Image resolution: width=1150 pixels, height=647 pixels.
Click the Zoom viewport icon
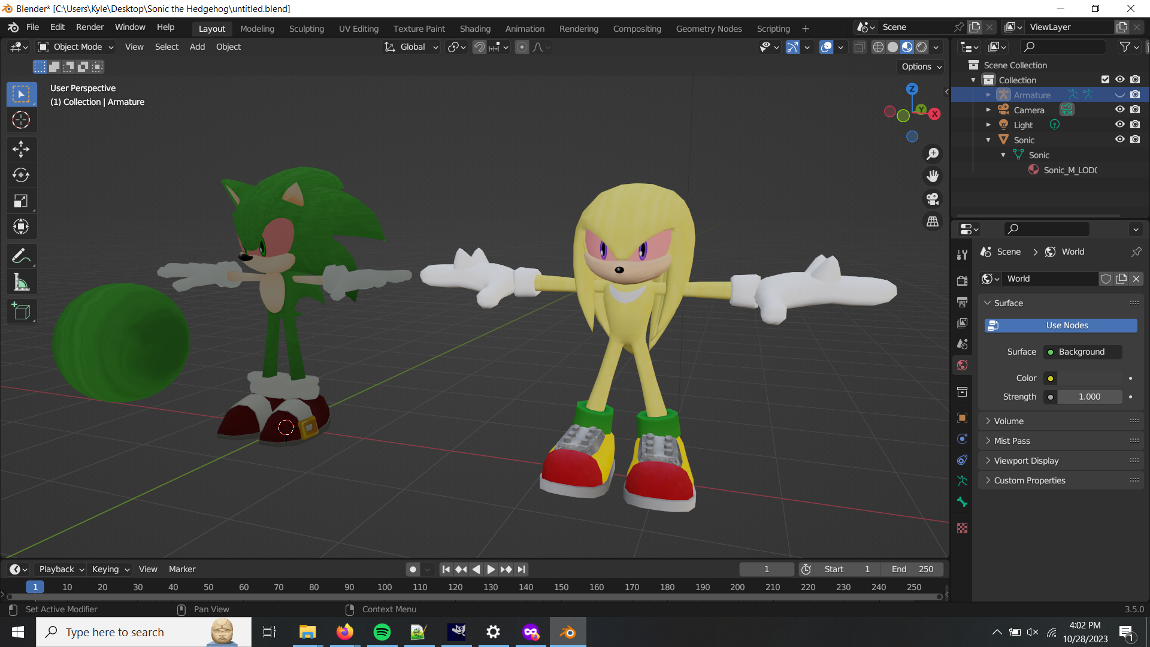pos(933,155)
